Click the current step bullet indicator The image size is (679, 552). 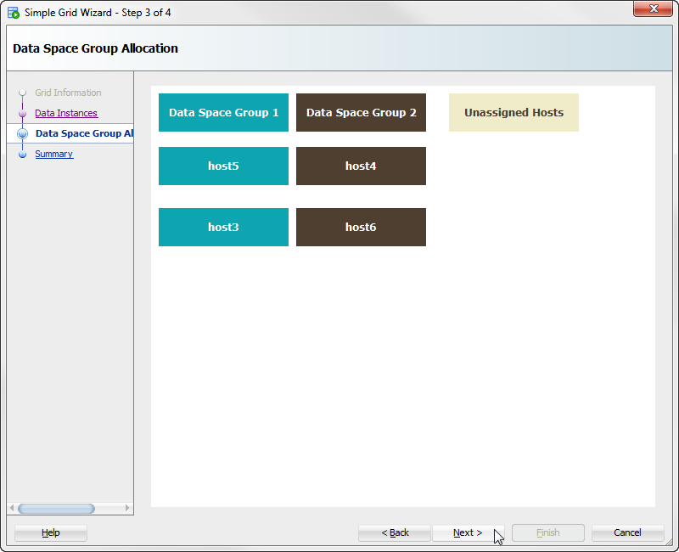(23, 133)
